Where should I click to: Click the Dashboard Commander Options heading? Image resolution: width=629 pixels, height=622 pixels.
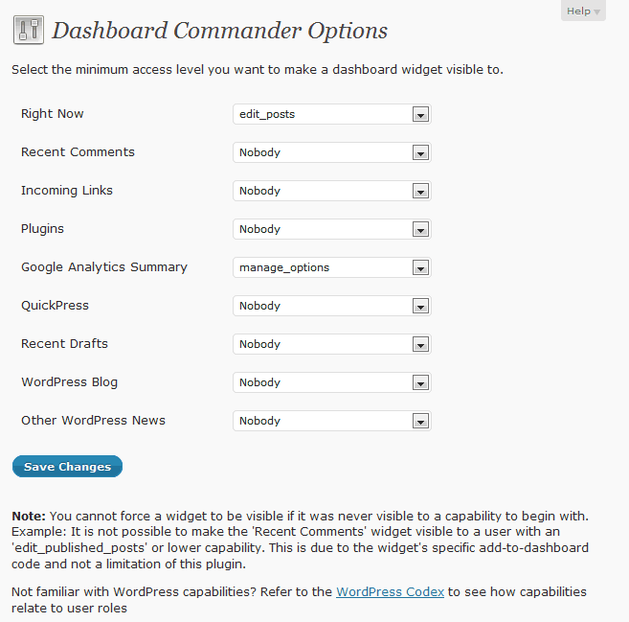tap(220, 31)
